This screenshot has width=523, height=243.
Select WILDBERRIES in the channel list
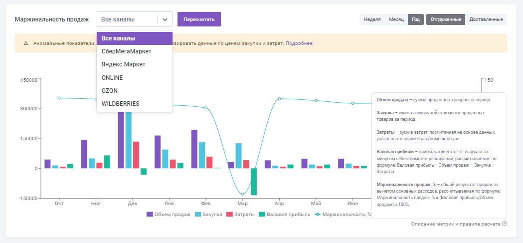[120, 104]
